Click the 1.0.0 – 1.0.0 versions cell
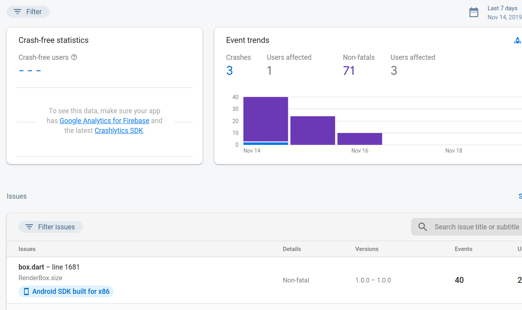 pyautogui.click(x=373, y=280)
